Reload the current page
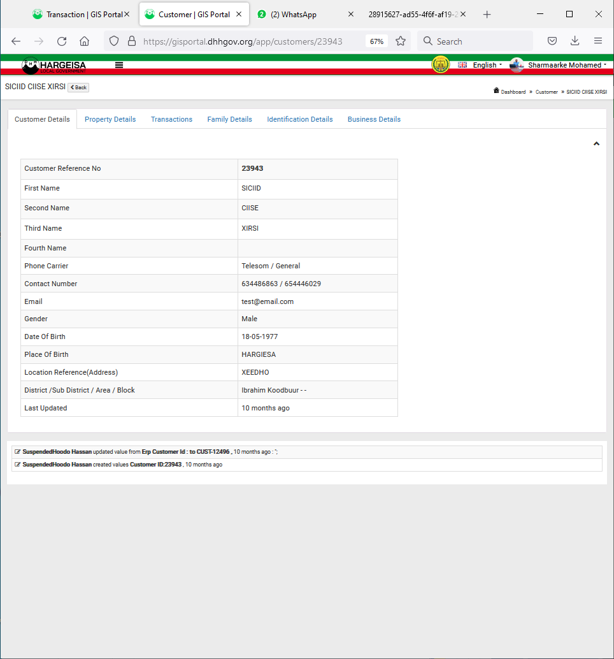The image size is (614, 659). click(x=62, y=41)
